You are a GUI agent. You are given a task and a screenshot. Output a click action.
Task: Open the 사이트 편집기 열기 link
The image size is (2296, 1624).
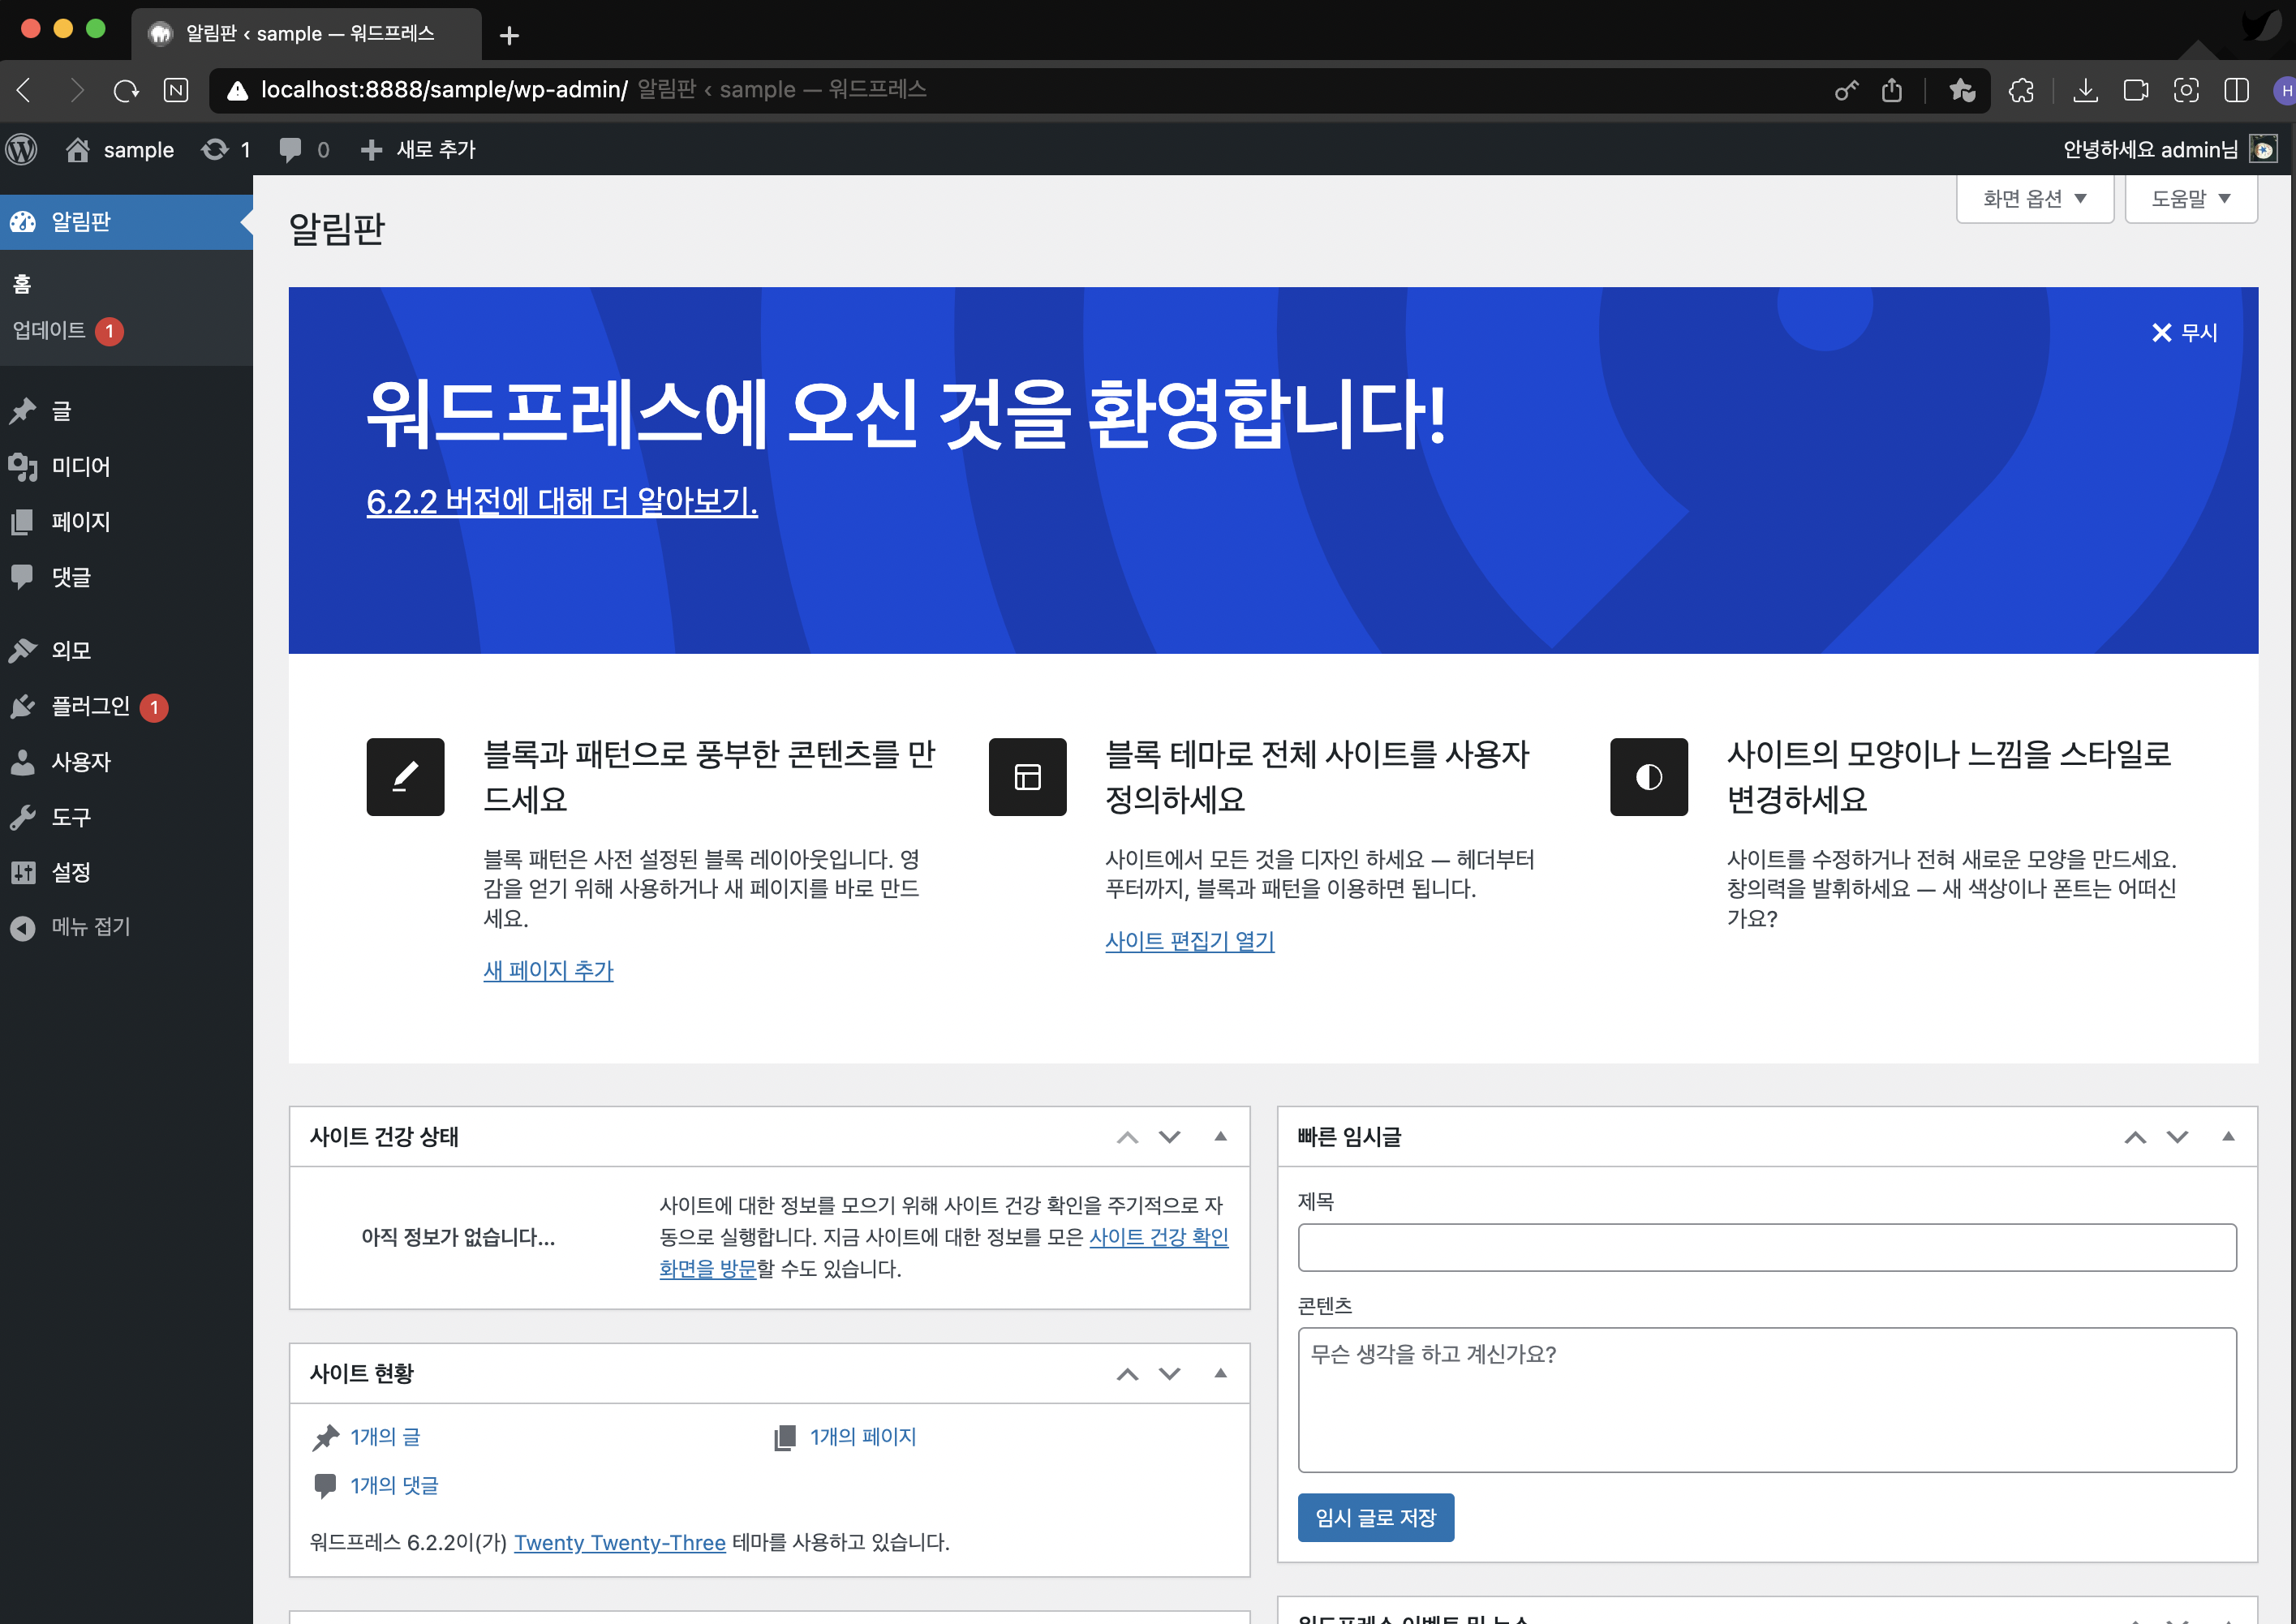(1189, 941)
